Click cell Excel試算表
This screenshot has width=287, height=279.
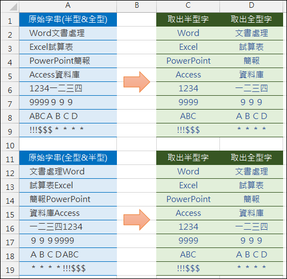pyautogui.click(x=68, y=47)
